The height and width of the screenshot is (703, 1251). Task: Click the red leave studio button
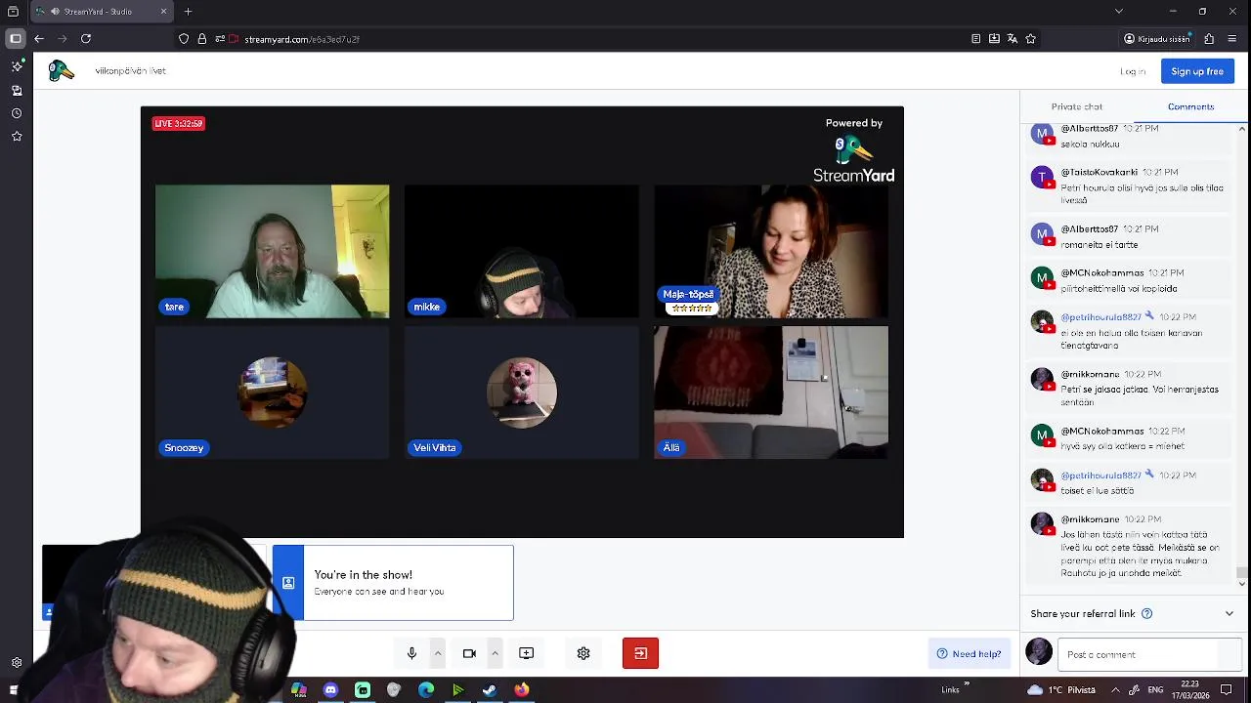640,653
